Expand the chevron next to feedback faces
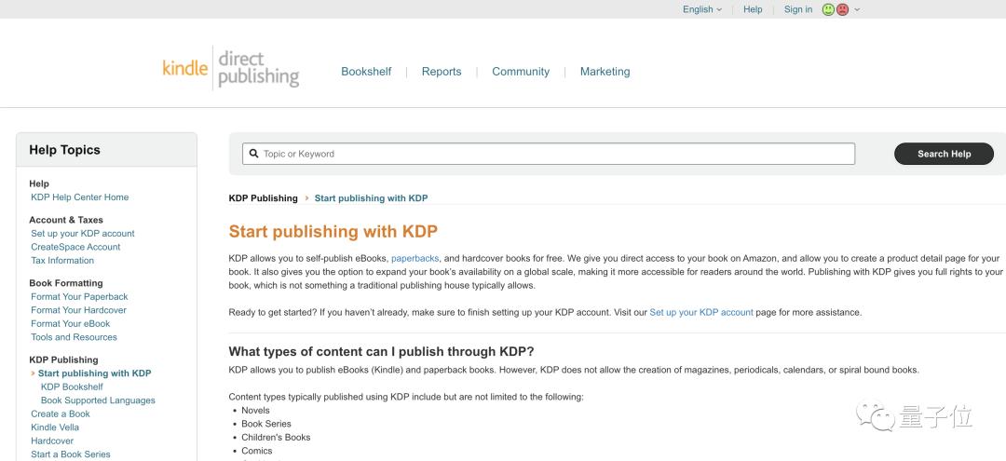Viewport: 1006px width, 461px height. (857, 9)
